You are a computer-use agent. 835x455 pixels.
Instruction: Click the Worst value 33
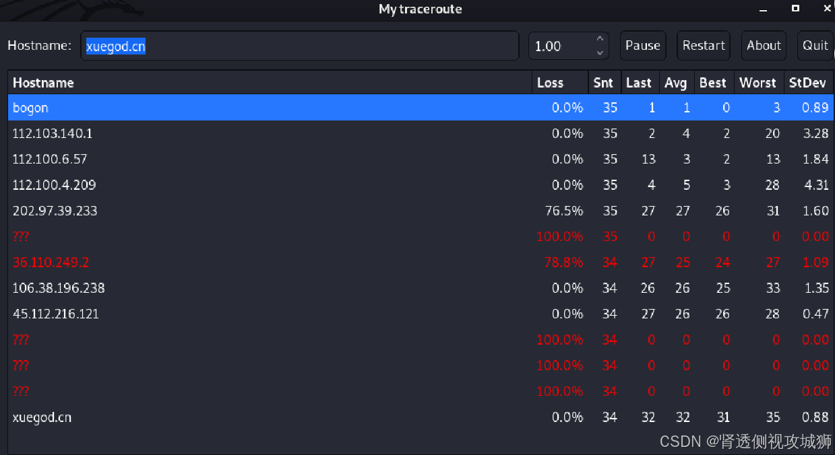click(772, 288)
